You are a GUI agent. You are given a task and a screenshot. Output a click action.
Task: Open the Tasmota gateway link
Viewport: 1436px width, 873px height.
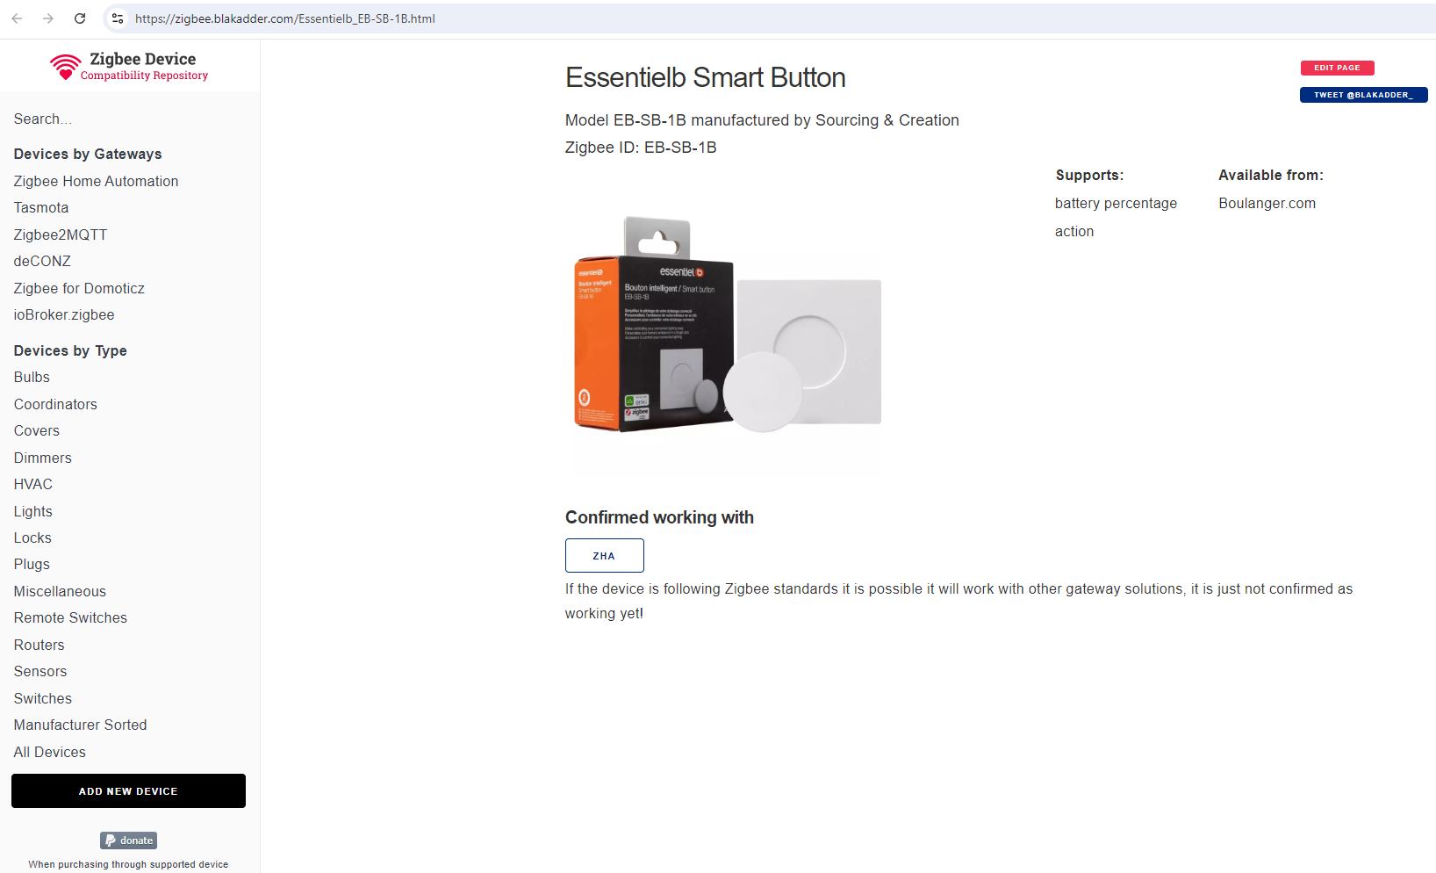pos(41,207)
